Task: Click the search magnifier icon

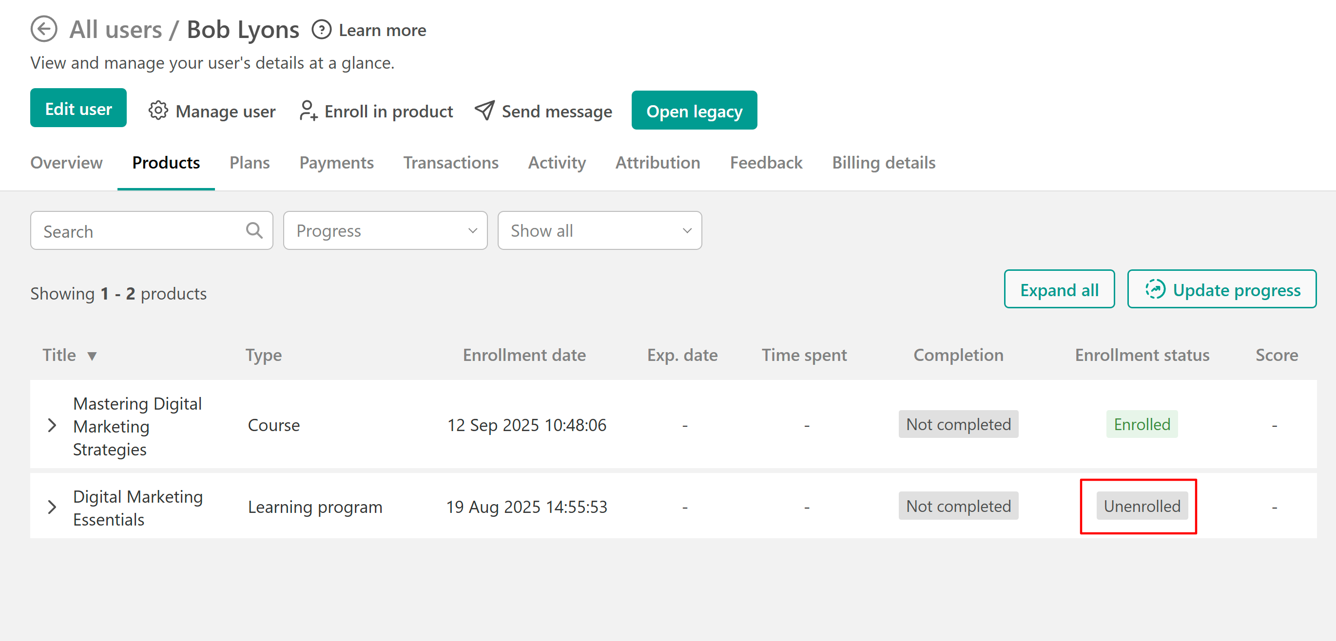Action: pyautogui.click(x=253, y=230)
